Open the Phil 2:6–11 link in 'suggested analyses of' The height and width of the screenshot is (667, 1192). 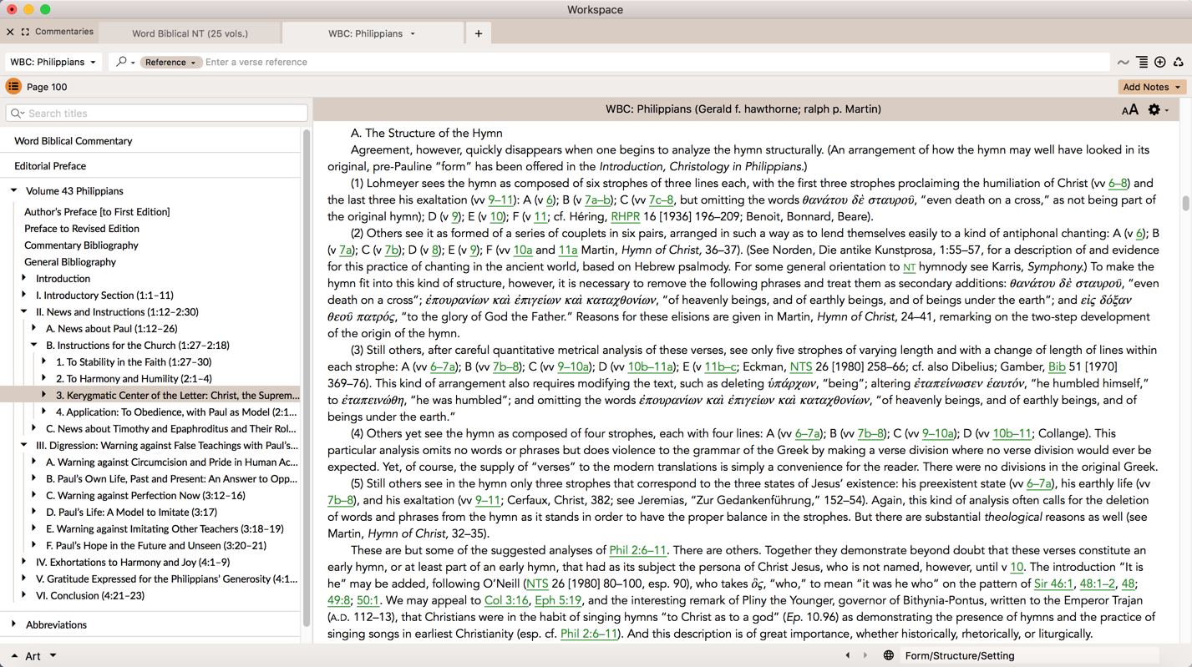pyautogui.click(x=638, y=551)
